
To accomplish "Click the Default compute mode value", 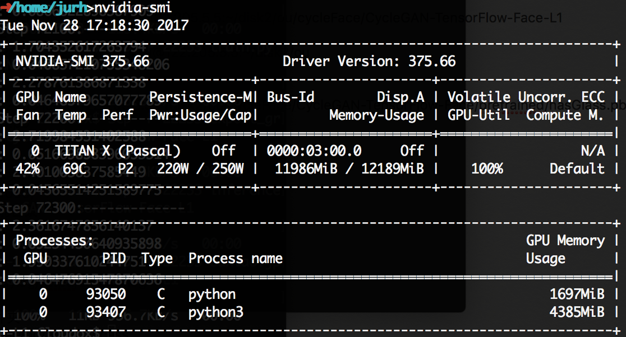I will (577, 168).
